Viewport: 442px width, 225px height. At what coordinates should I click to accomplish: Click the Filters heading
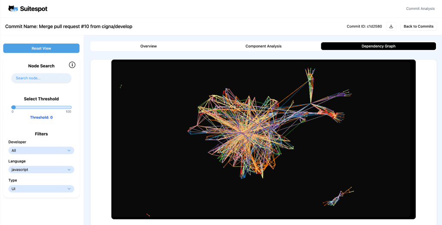[x=41, y=134]
